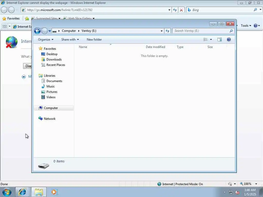Sort by the Name column
Image resolution: width=263 pixels, height=197 pixels.
click(x=83, y=47)
